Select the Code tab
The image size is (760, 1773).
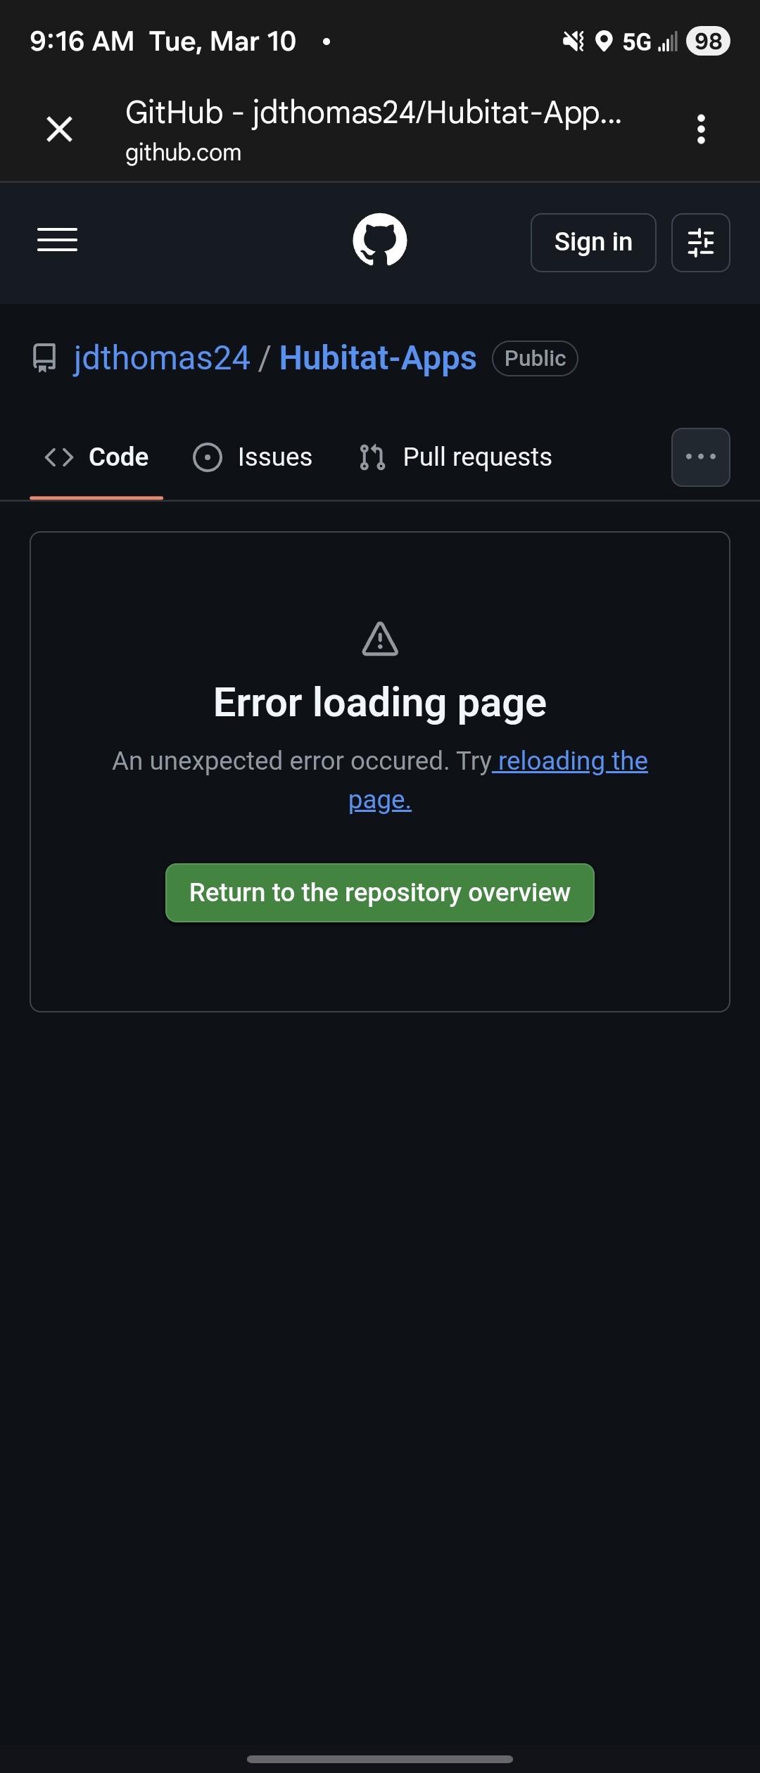click(96, 457)
